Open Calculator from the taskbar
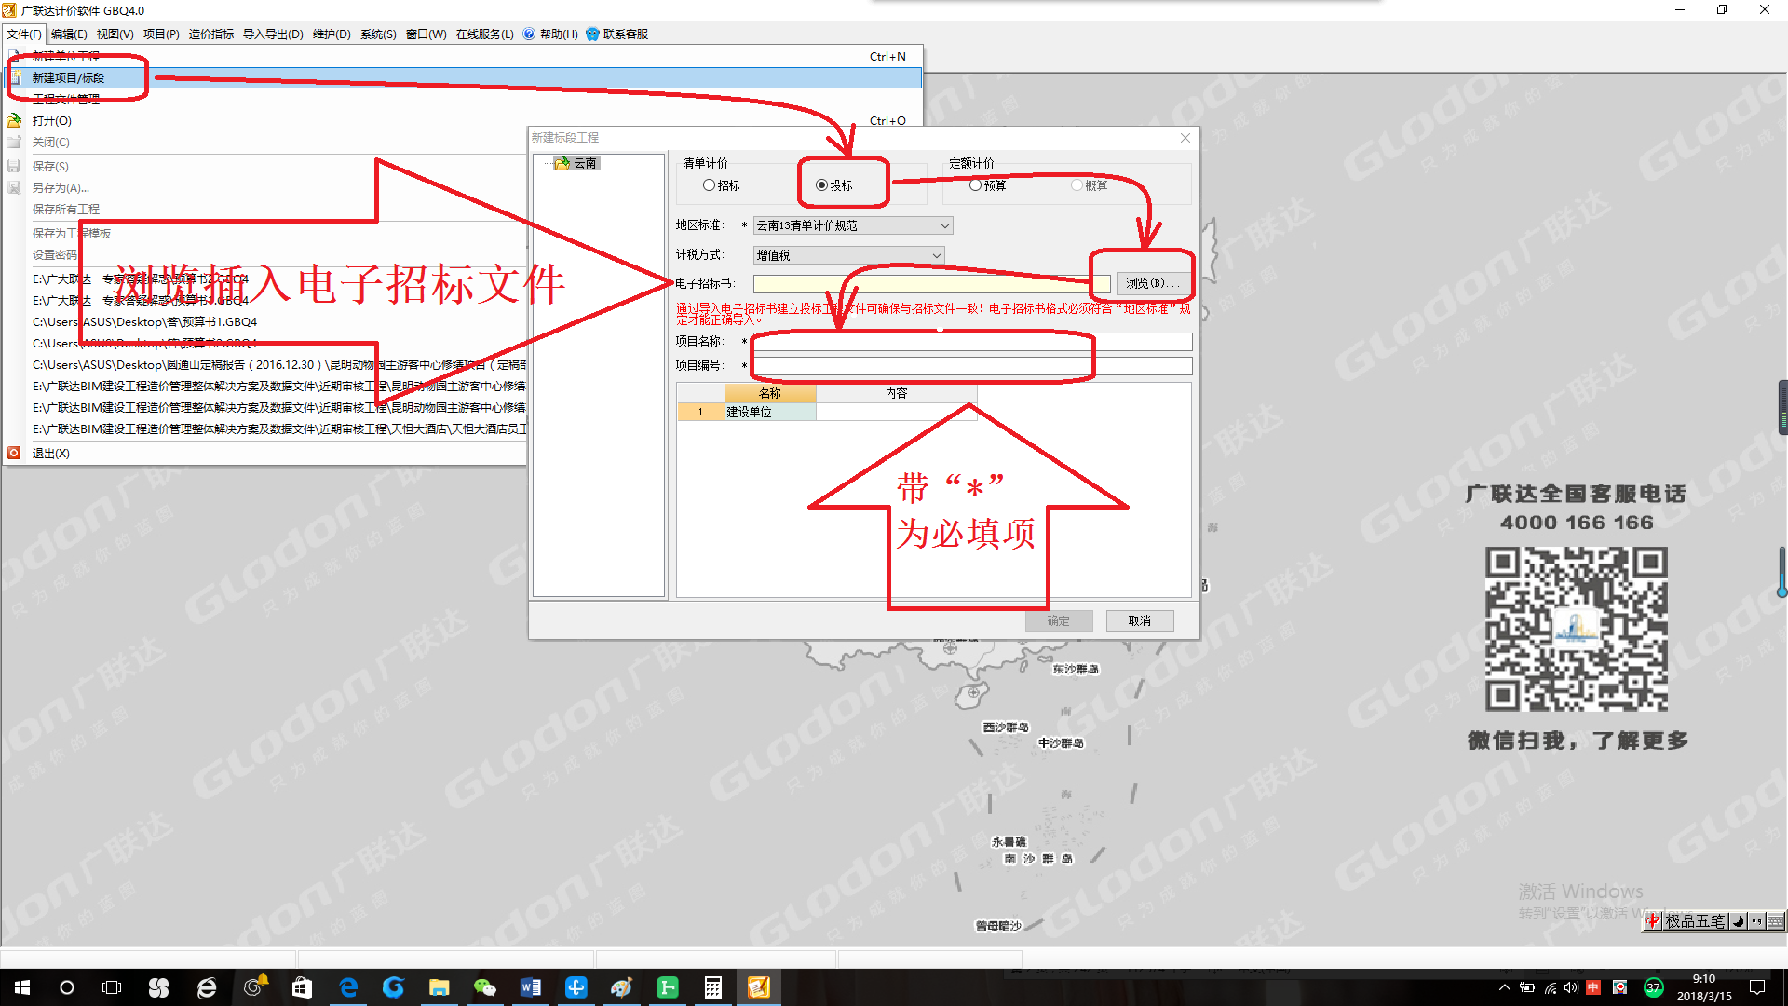Viewport: 1788px width, 1006px height. coord(713,987)
